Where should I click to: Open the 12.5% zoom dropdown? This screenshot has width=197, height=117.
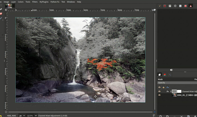point(36,116)
